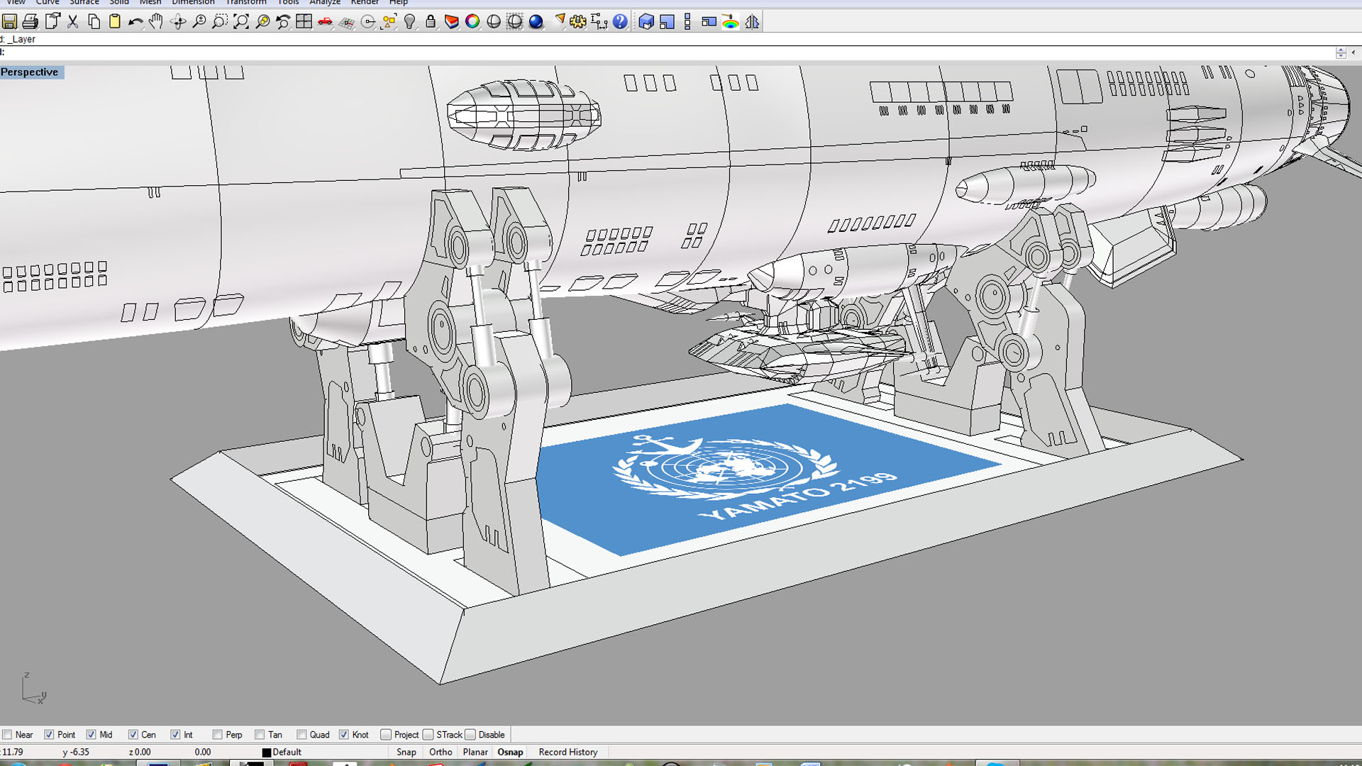
Task: Open Document Properties icon
Action: [x=52, y=22]
